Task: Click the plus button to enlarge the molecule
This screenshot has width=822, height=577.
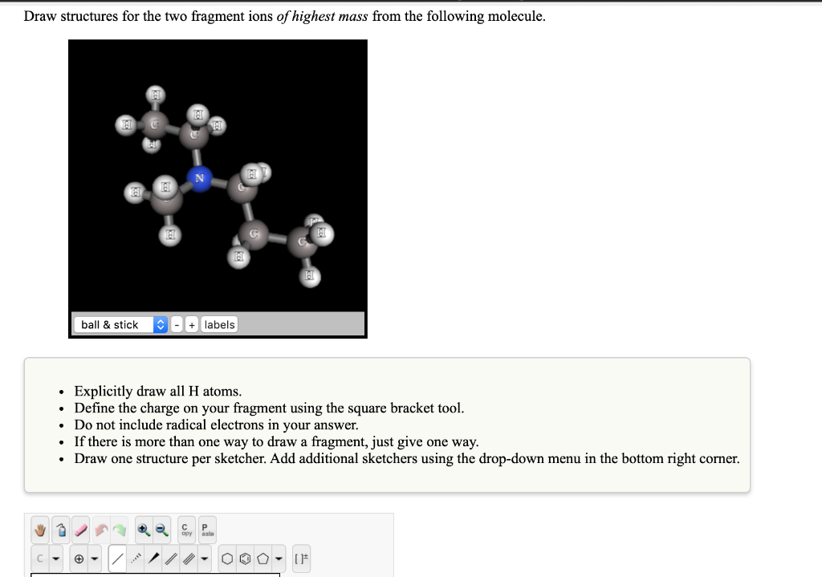Action: pos(191,324)
